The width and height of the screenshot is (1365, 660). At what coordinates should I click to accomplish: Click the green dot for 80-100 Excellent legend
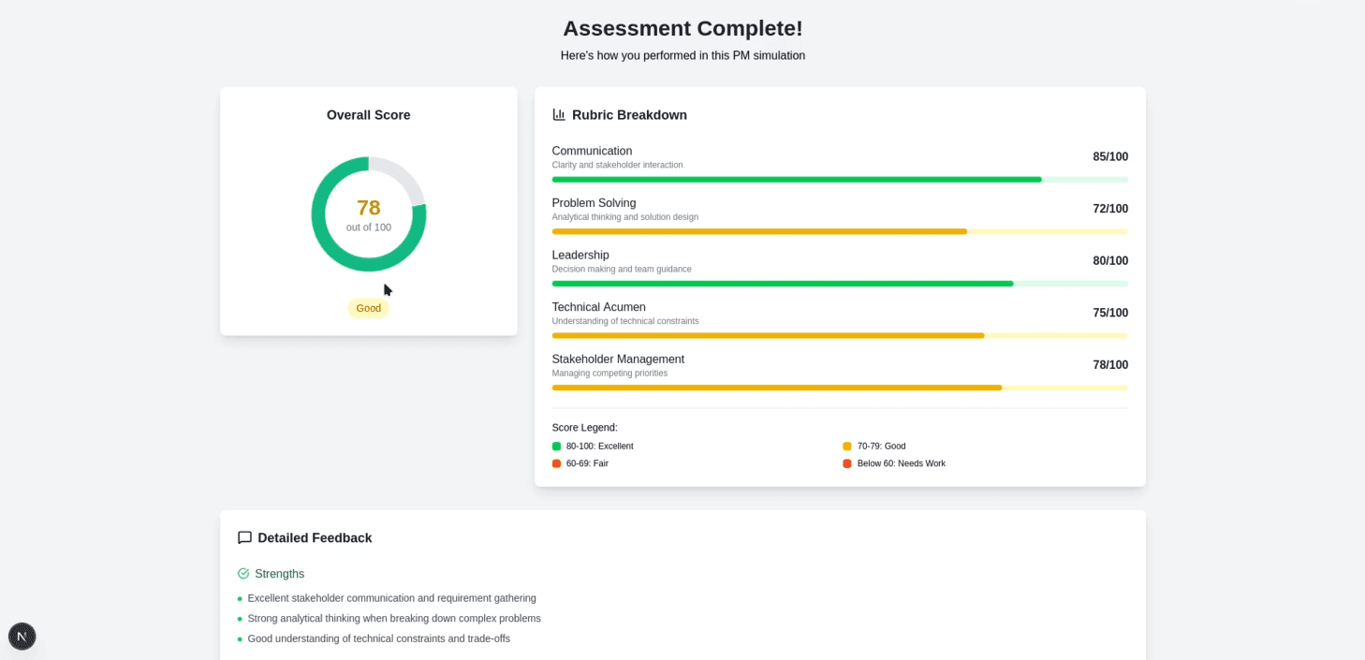pos(554,447)
